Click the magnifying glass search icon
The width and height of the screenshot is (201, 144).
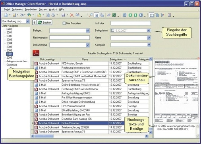click(91, 15)
